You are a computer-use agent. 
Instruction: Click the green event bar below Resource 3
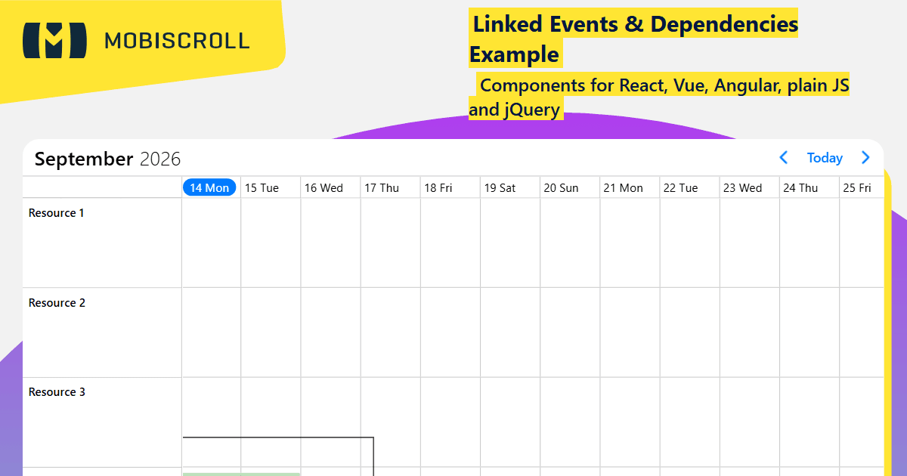[x=242, y=474]
